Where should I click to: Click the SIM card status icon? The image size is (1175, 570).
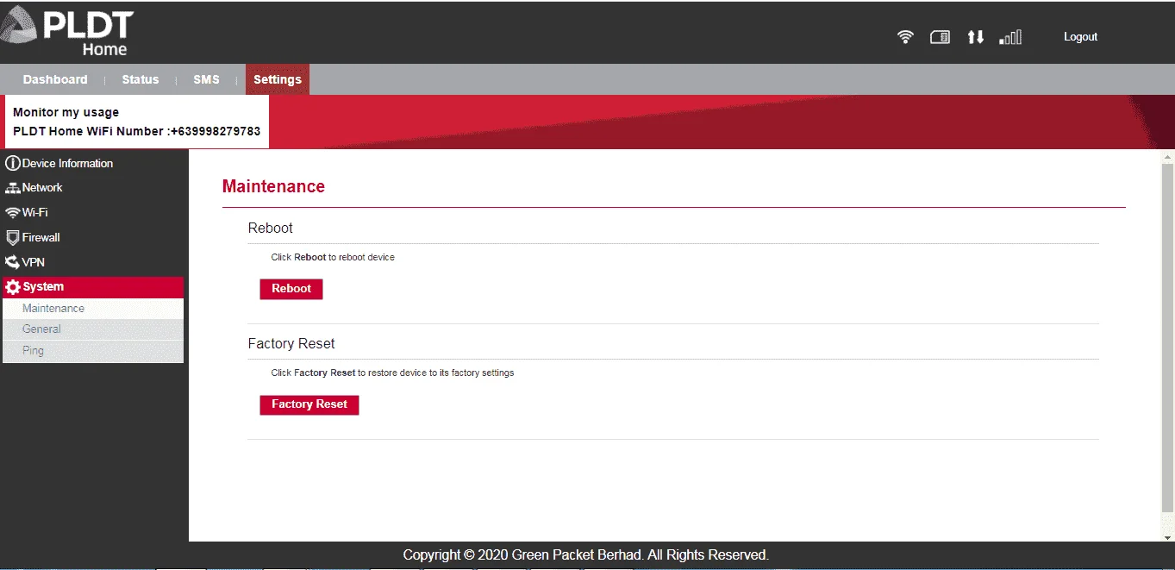pyautogui.click(x=940, y=37)
